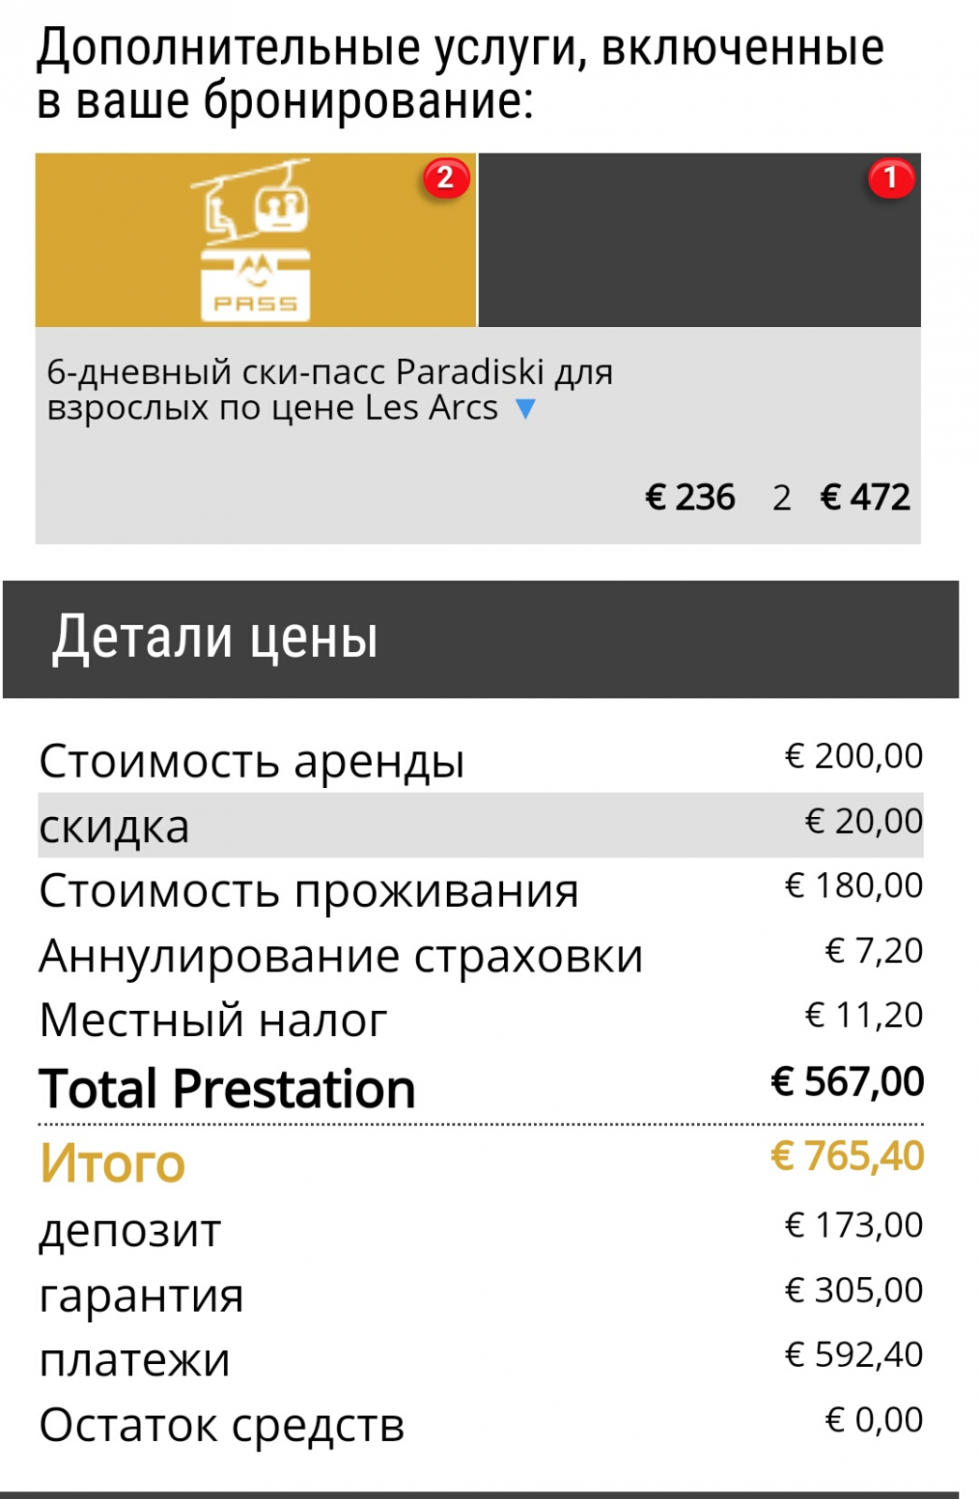Click the red badge number 1
The height and width of the screenshot is (1499, 979).
(x=891, y=177)
